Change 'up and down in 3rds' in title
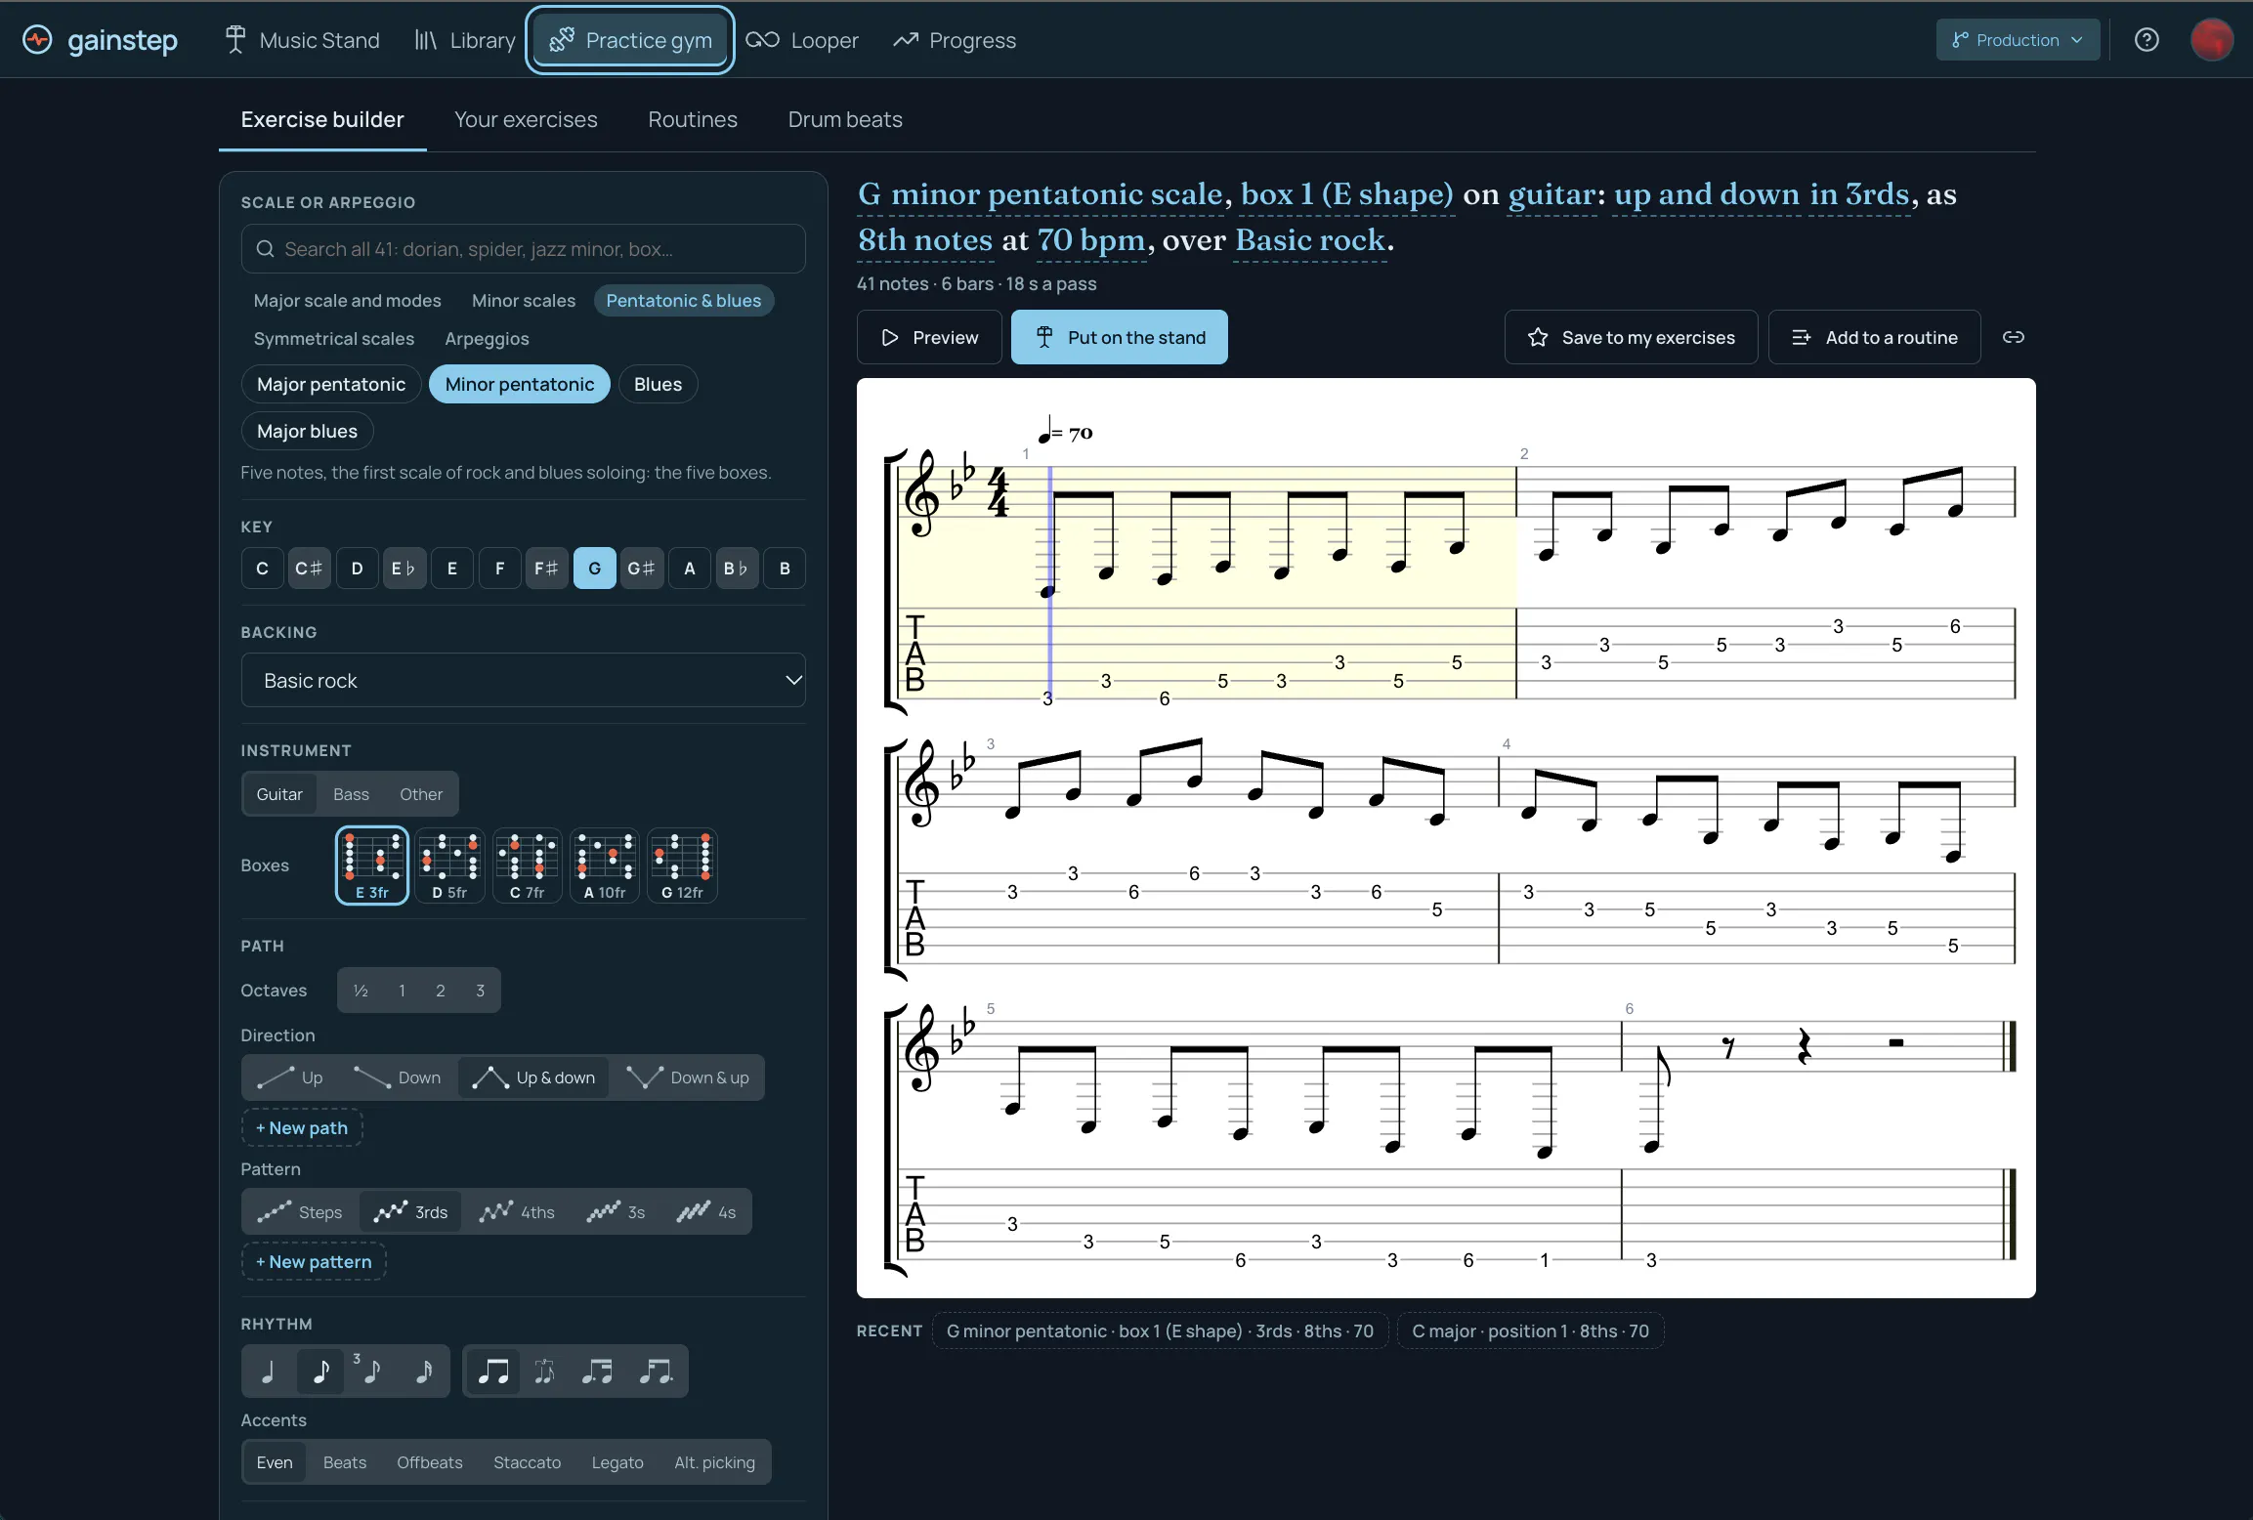 [x=1762, y=194]
